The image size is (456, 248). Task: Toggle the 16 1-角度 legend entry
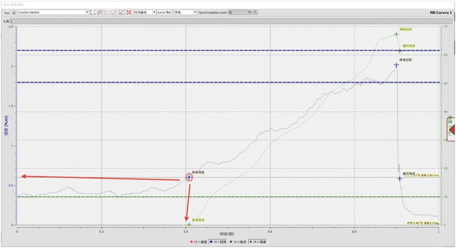pyautogui.click(x=258, y=242)
